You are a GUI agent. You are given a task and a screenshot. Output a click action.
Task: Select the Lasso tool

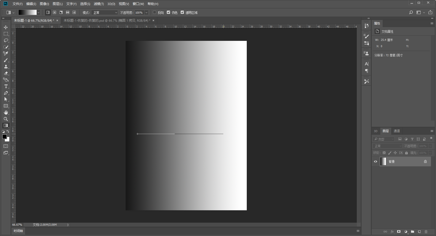click(6, 40)
